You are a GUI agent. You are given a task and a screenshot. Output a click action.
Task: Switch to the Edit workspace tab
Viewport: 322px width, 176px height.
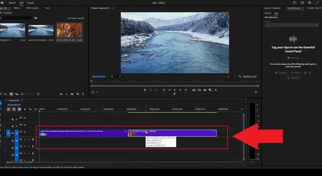(21, 3)
